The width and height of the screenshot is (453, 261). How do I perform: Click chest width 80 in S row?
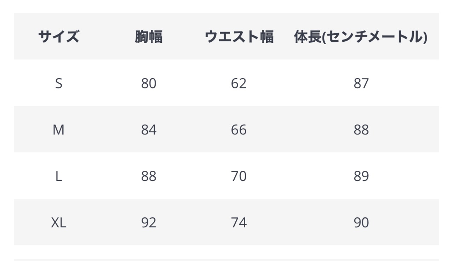(149, 84)
